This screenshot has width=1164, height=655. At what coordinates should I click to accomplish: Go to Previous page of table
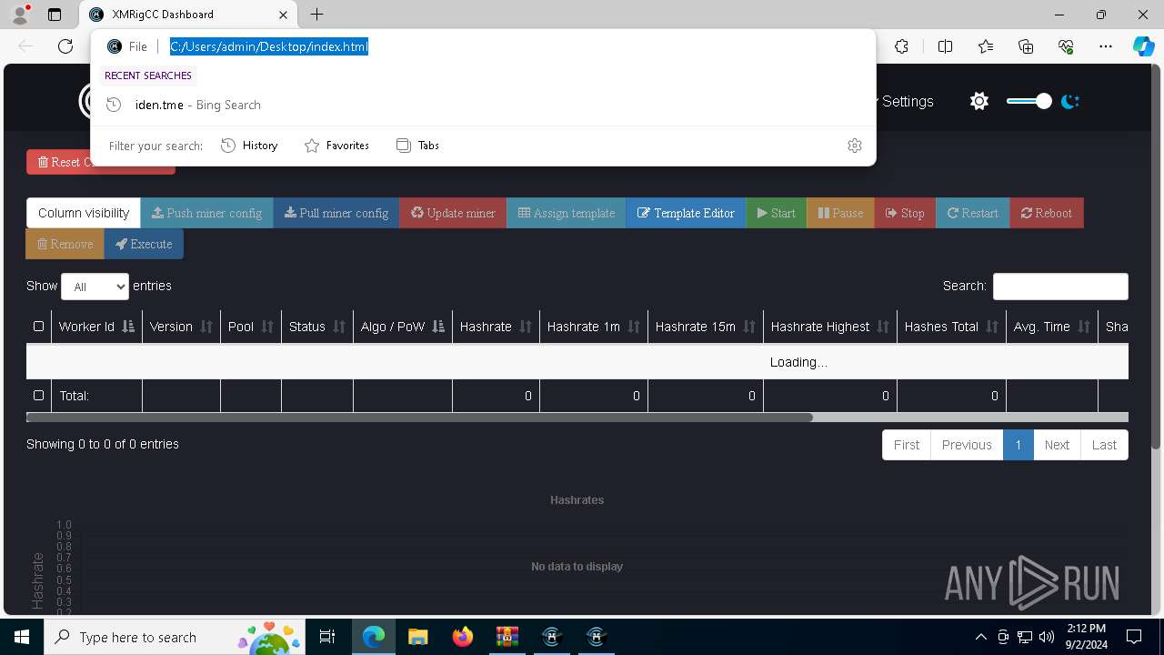967,445
